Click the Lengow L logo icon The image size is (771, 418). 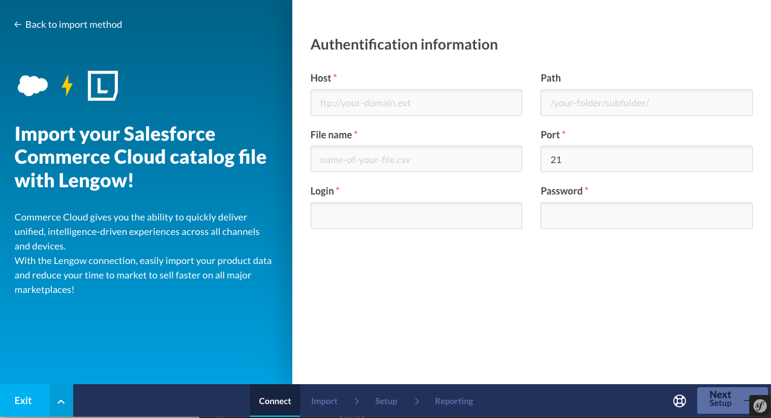pos(103,86)
